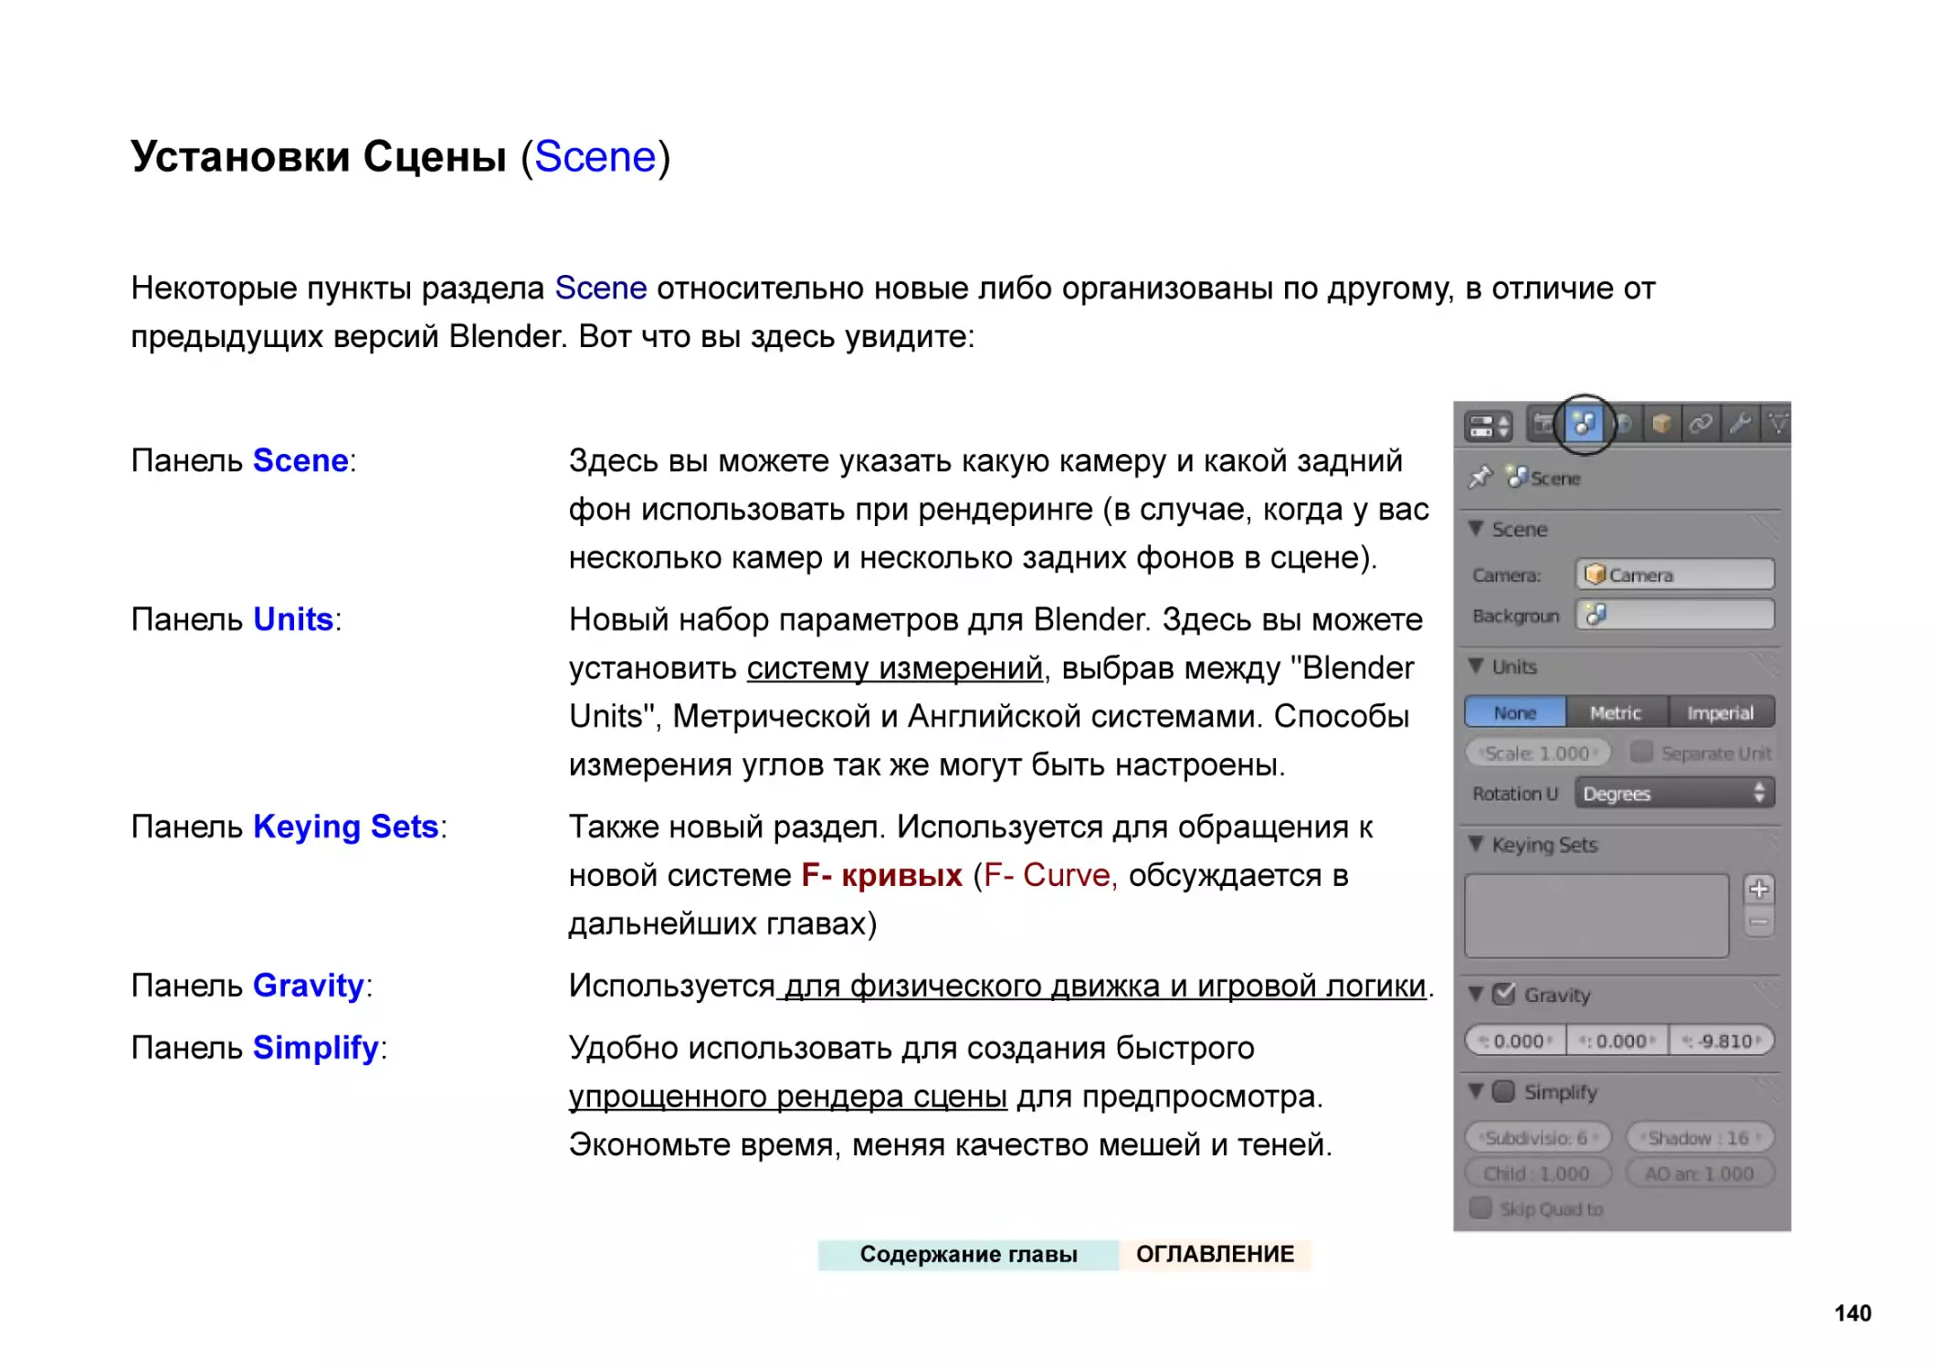
Task: Open the Object Data triangle tab
Action: [x=1776, y=424]
